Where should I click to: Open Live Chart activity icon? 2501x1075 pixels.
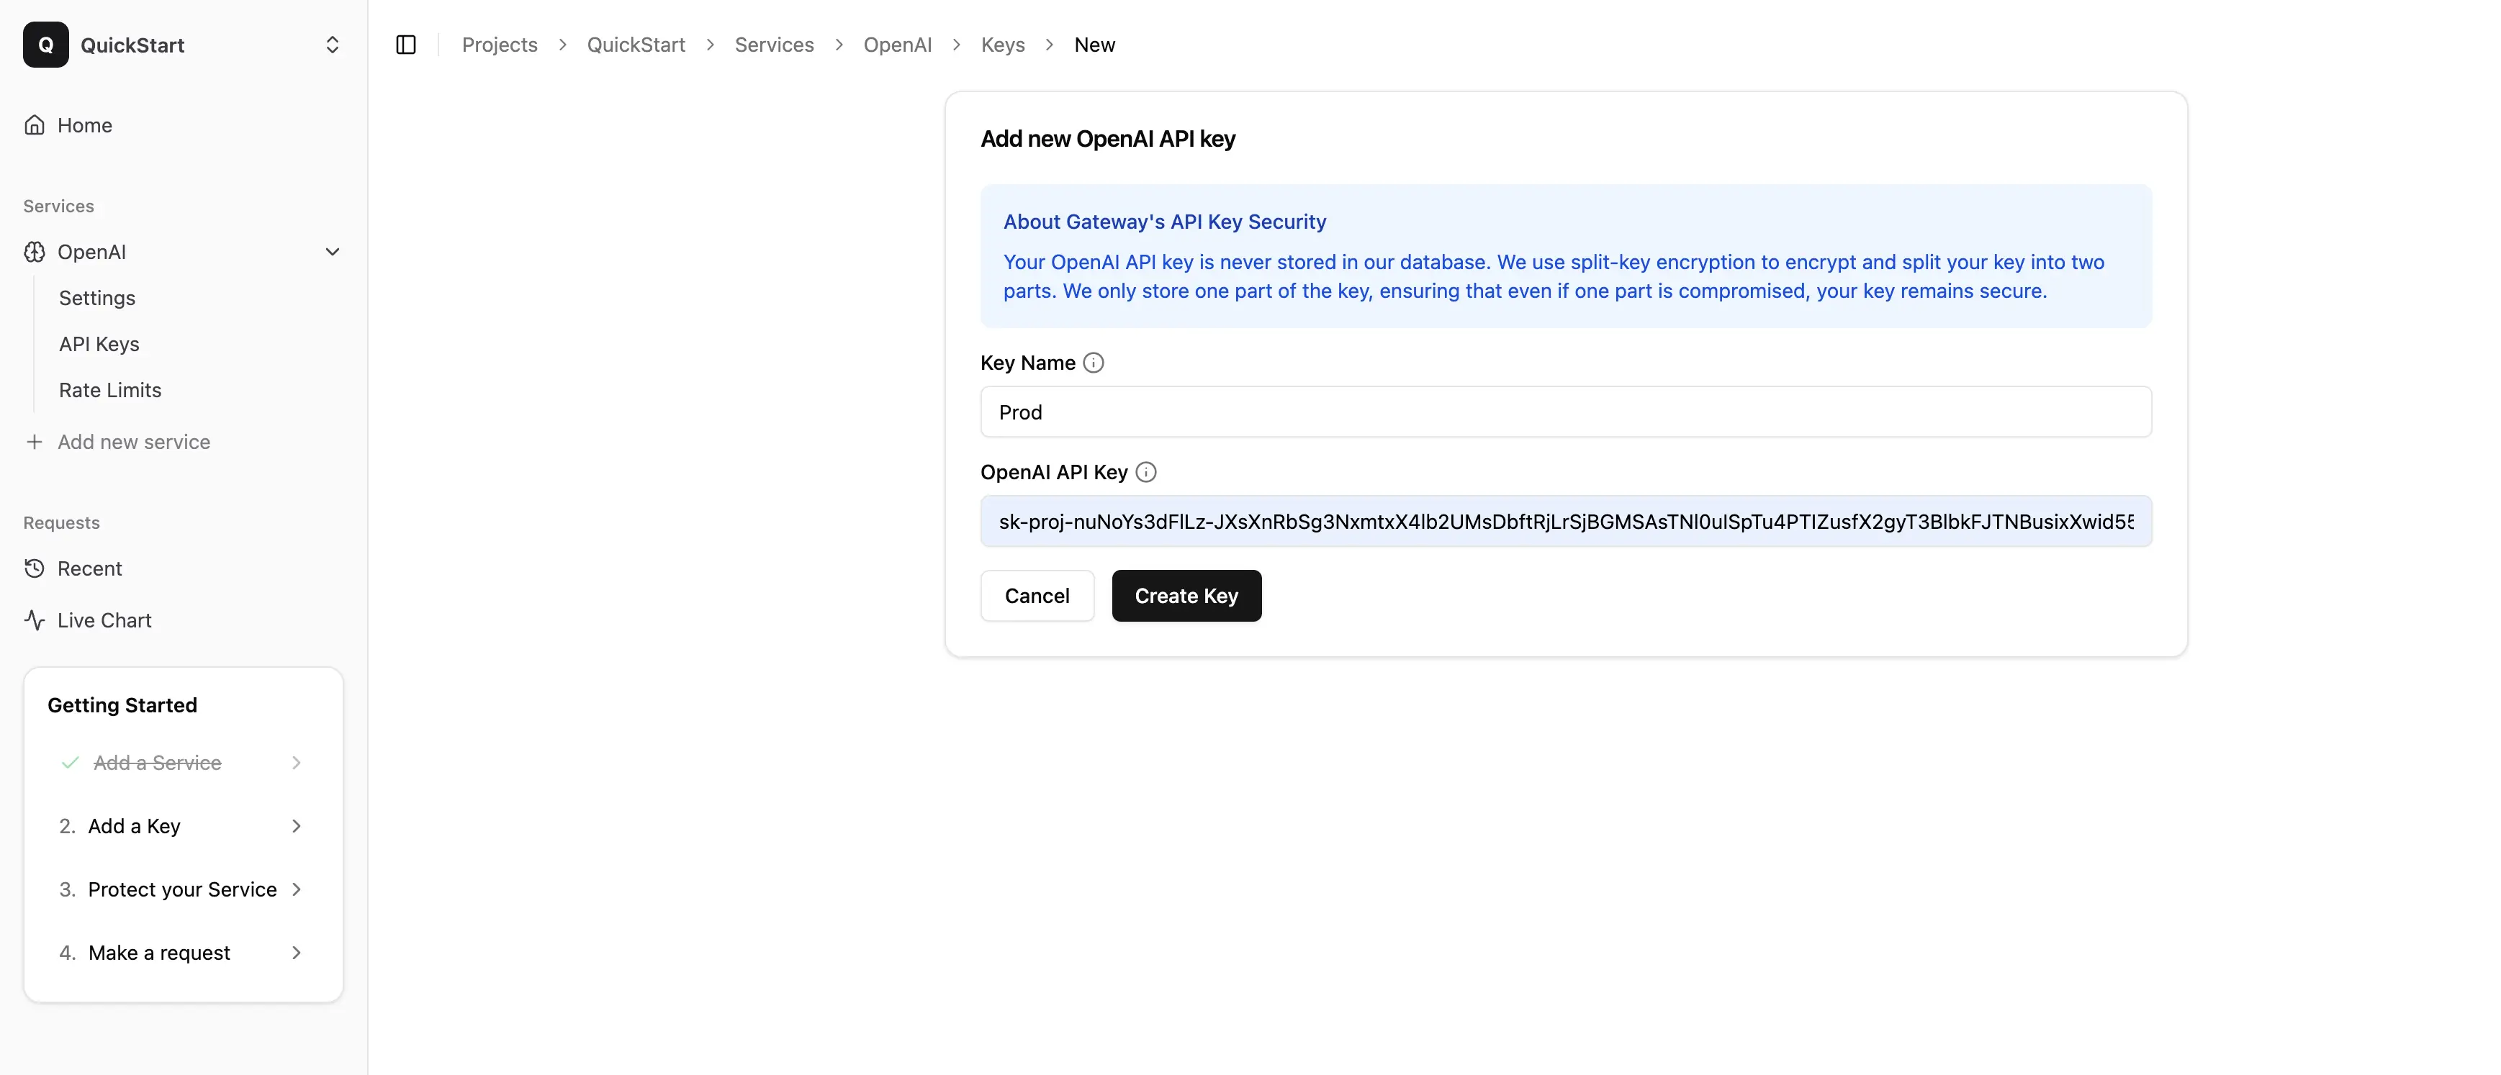(35, 620)
